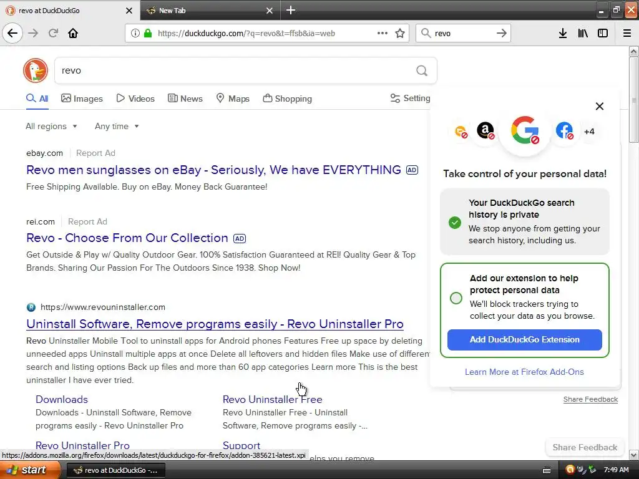639x479 pixels.
Task: Open the Downloads toolbar icon
Action: pyautogui.click(x=563, y=33)
